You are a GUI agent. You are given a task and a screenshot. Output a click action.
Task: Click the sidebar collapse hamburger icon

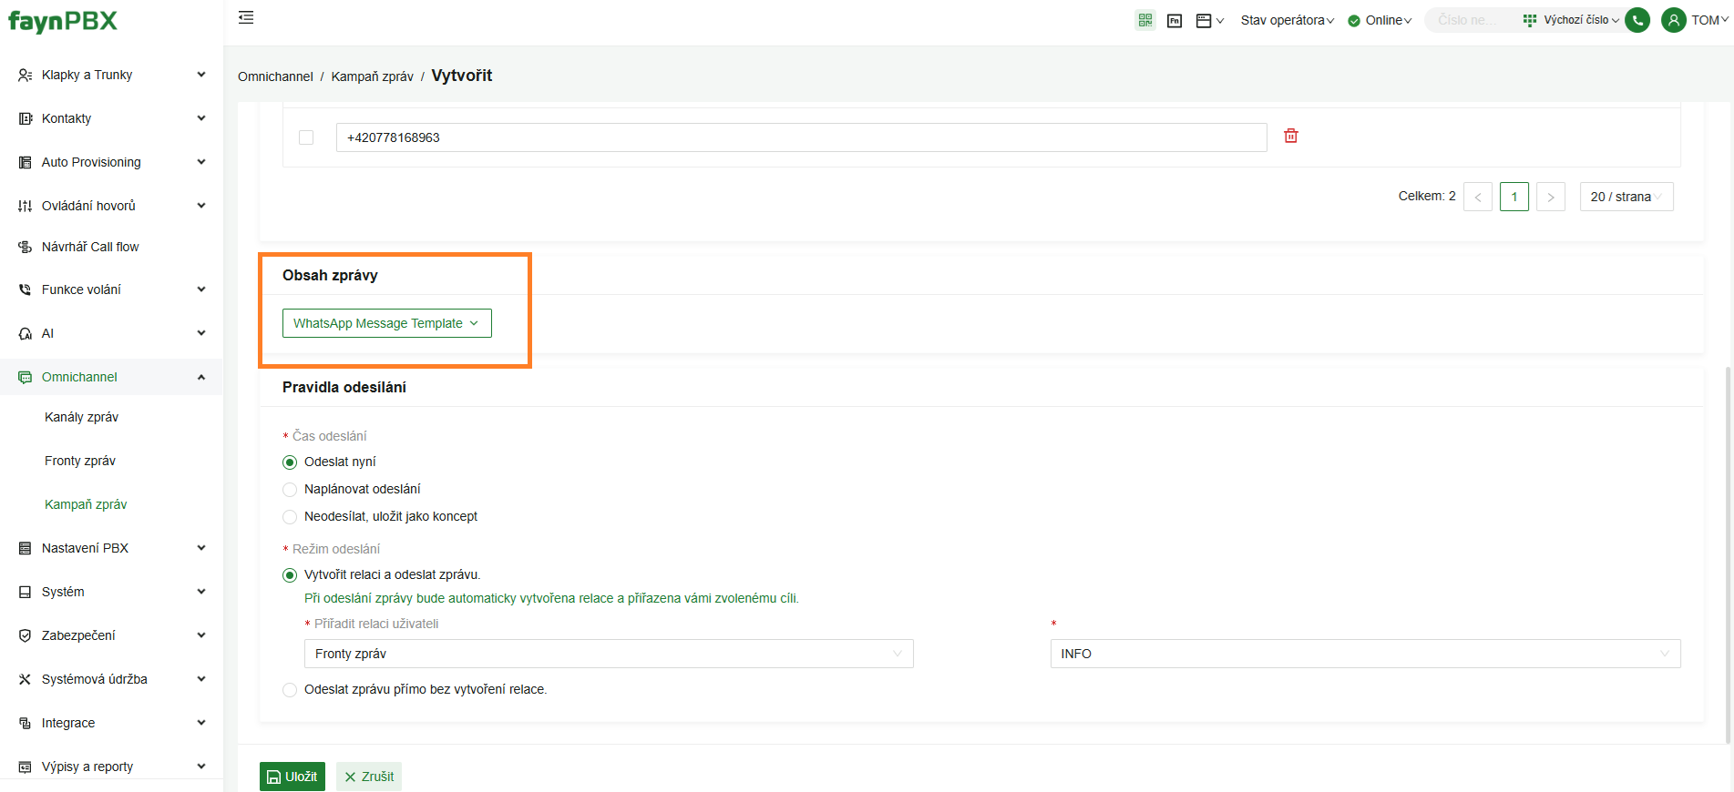[x=246, y=18]
